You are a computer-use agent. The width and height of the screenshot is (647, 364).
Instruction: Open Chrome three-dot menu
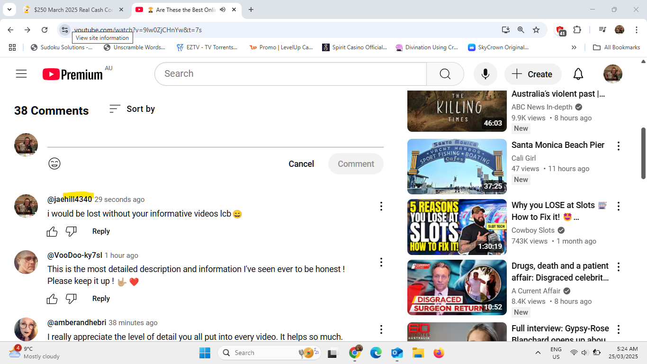click(x=637, y=30)
